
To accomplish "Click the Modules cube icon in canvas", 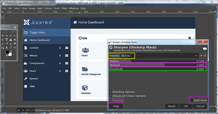I will [x=85, y=88].
